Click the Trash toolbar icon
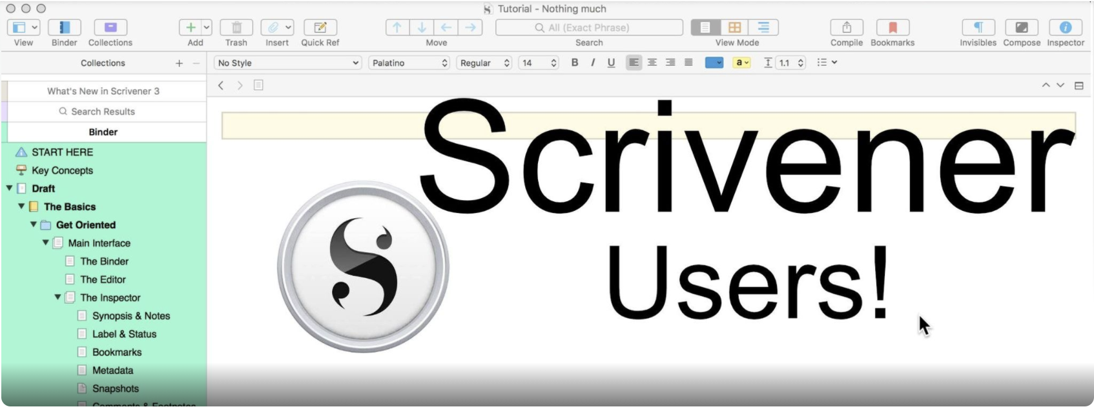 236,28
